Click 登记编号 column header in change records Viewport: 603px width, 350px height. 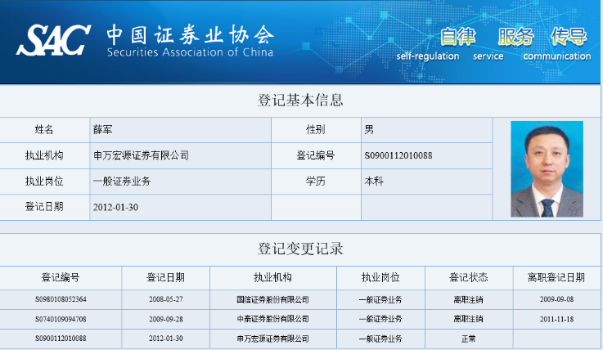61,277
